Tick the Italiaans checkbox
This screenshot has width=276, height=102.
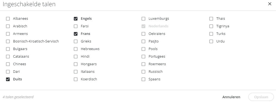(x=76, y=72)
